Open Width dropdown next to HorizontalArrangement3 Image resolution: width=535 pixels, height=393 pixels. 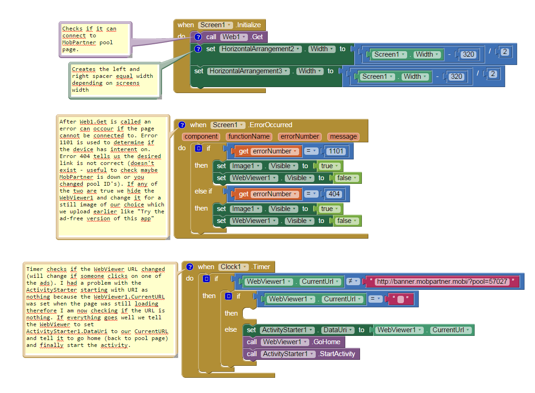pos(310,71)
